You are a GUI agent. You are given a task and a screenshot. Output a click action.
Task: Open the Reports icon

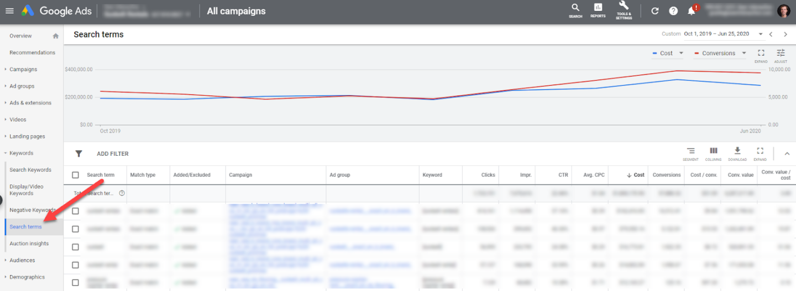tap(598, 9)
